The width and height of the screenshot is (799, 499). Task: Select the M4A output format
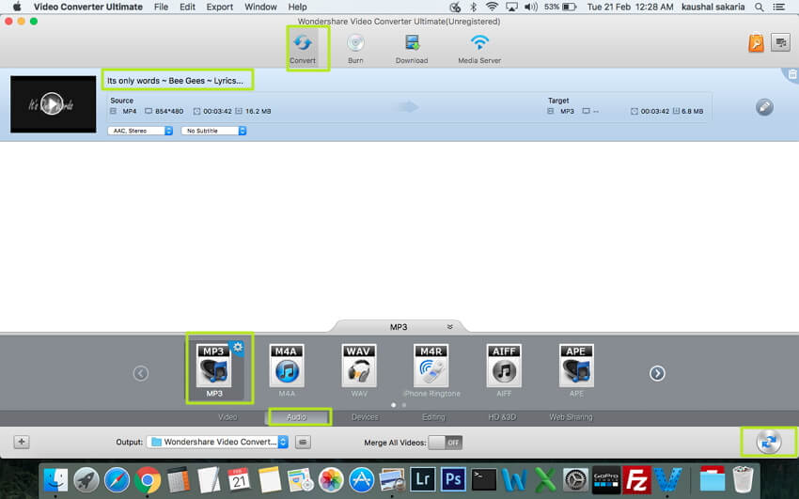point(287,370)
